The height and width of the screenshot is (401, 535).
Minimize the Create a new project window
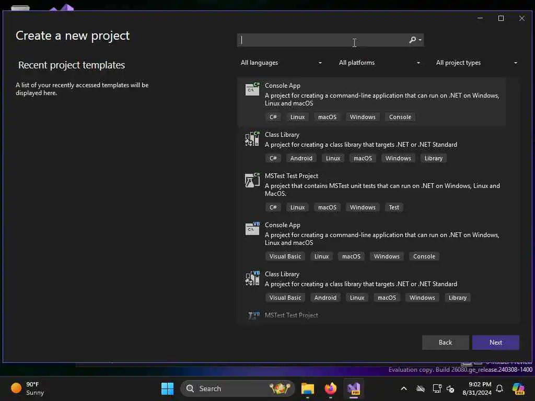[480, 18]
